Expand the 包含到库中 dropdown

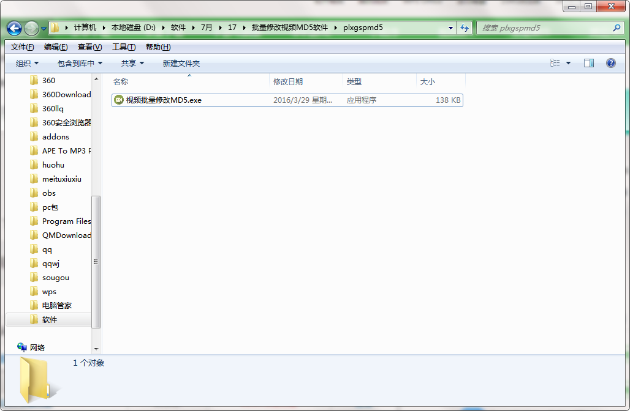pyautogui.click(x=80, y=64)
